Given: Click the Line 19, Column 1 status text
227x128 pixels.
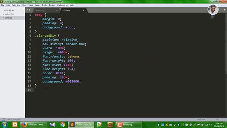Looking at the screenshot, I should 14,119.
